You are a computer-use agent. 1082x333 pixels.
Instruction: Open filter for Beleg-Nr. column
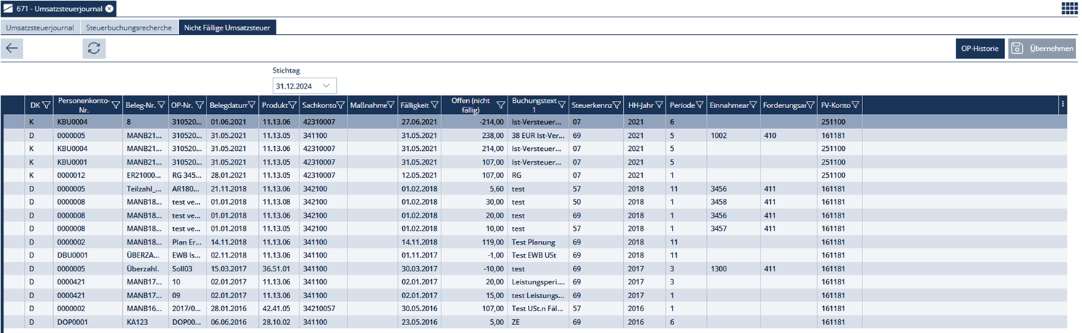coord(161,105)
